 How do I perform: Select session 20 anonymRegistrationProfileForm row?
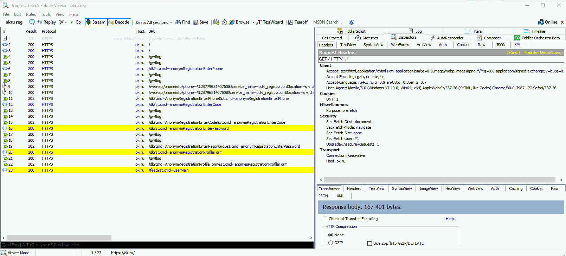157,152
